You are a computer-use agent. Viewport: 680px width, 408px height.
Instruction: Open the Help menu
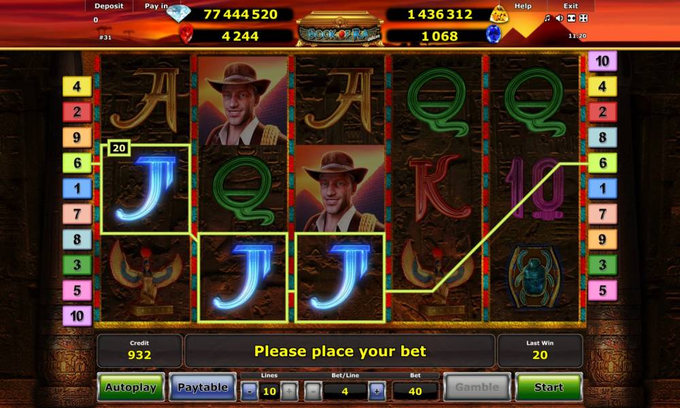pos(522,6)
